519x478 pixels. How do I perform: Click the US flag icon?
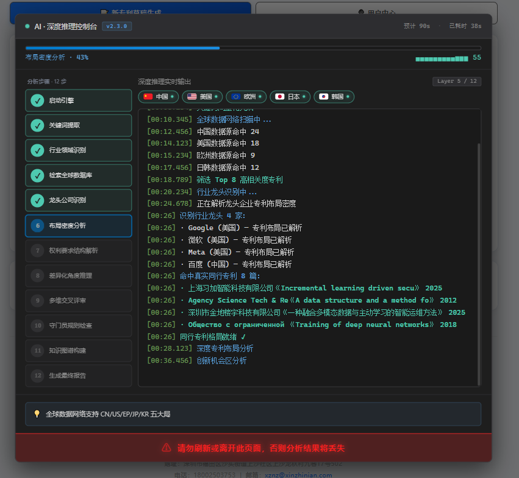coord(191,97)
